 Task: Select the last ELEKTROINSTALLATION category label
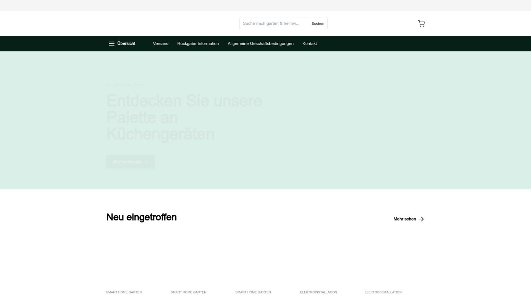tap(383, 292)
